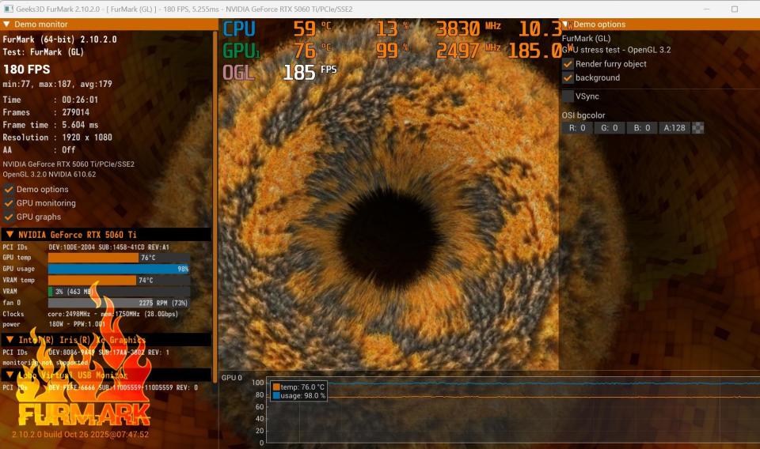The image size is (760, 449).
Task: Collapse the Demo monitor panel triangle
Action: (7, 25)
